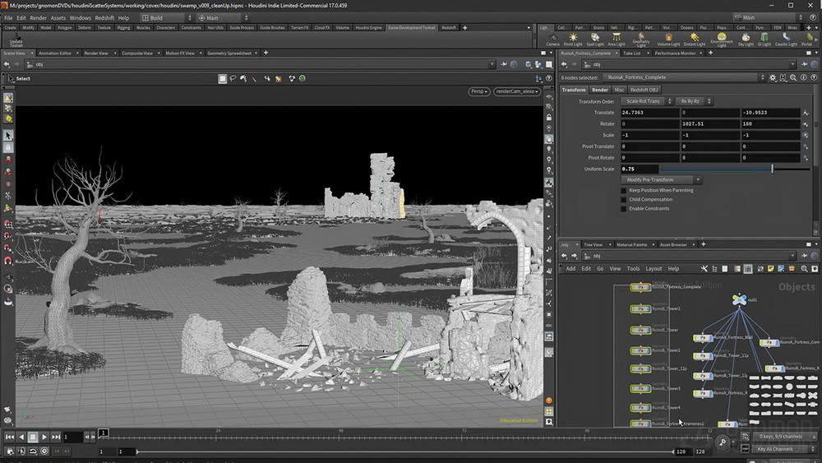Viewport: 822px width, 463px height.
Task: Add a Camera from the shelf
Action: [x=552, y=39]
